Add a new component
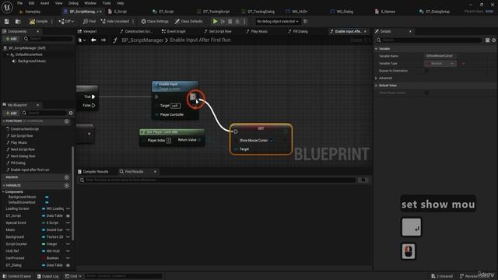 11,39
